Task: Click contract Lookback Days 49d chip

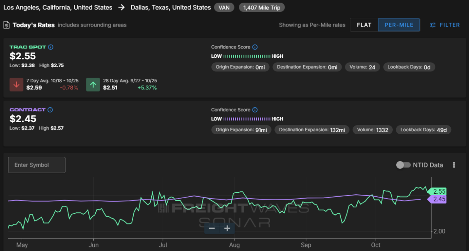Action: point(423,130)
